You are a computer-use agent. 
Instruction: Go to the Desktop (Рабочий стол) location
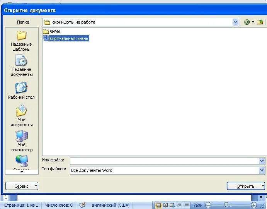pos(21,91)
